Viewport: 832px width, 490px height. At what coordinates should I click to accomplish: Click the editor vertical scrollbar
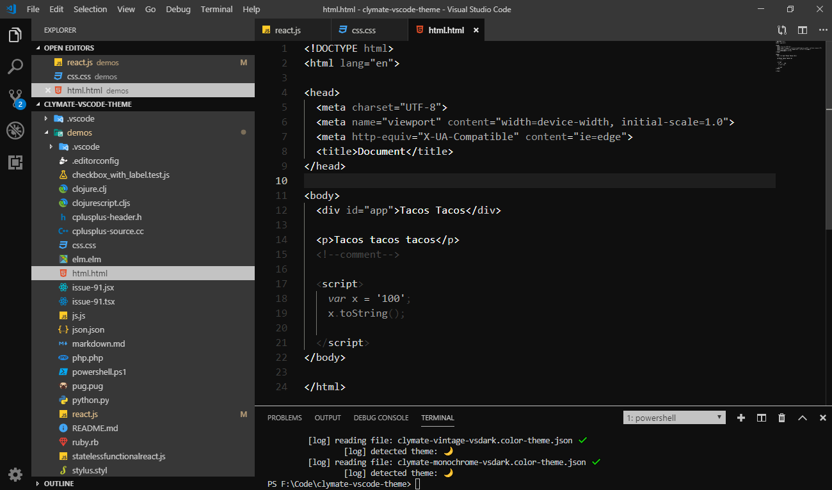[829, 134]
